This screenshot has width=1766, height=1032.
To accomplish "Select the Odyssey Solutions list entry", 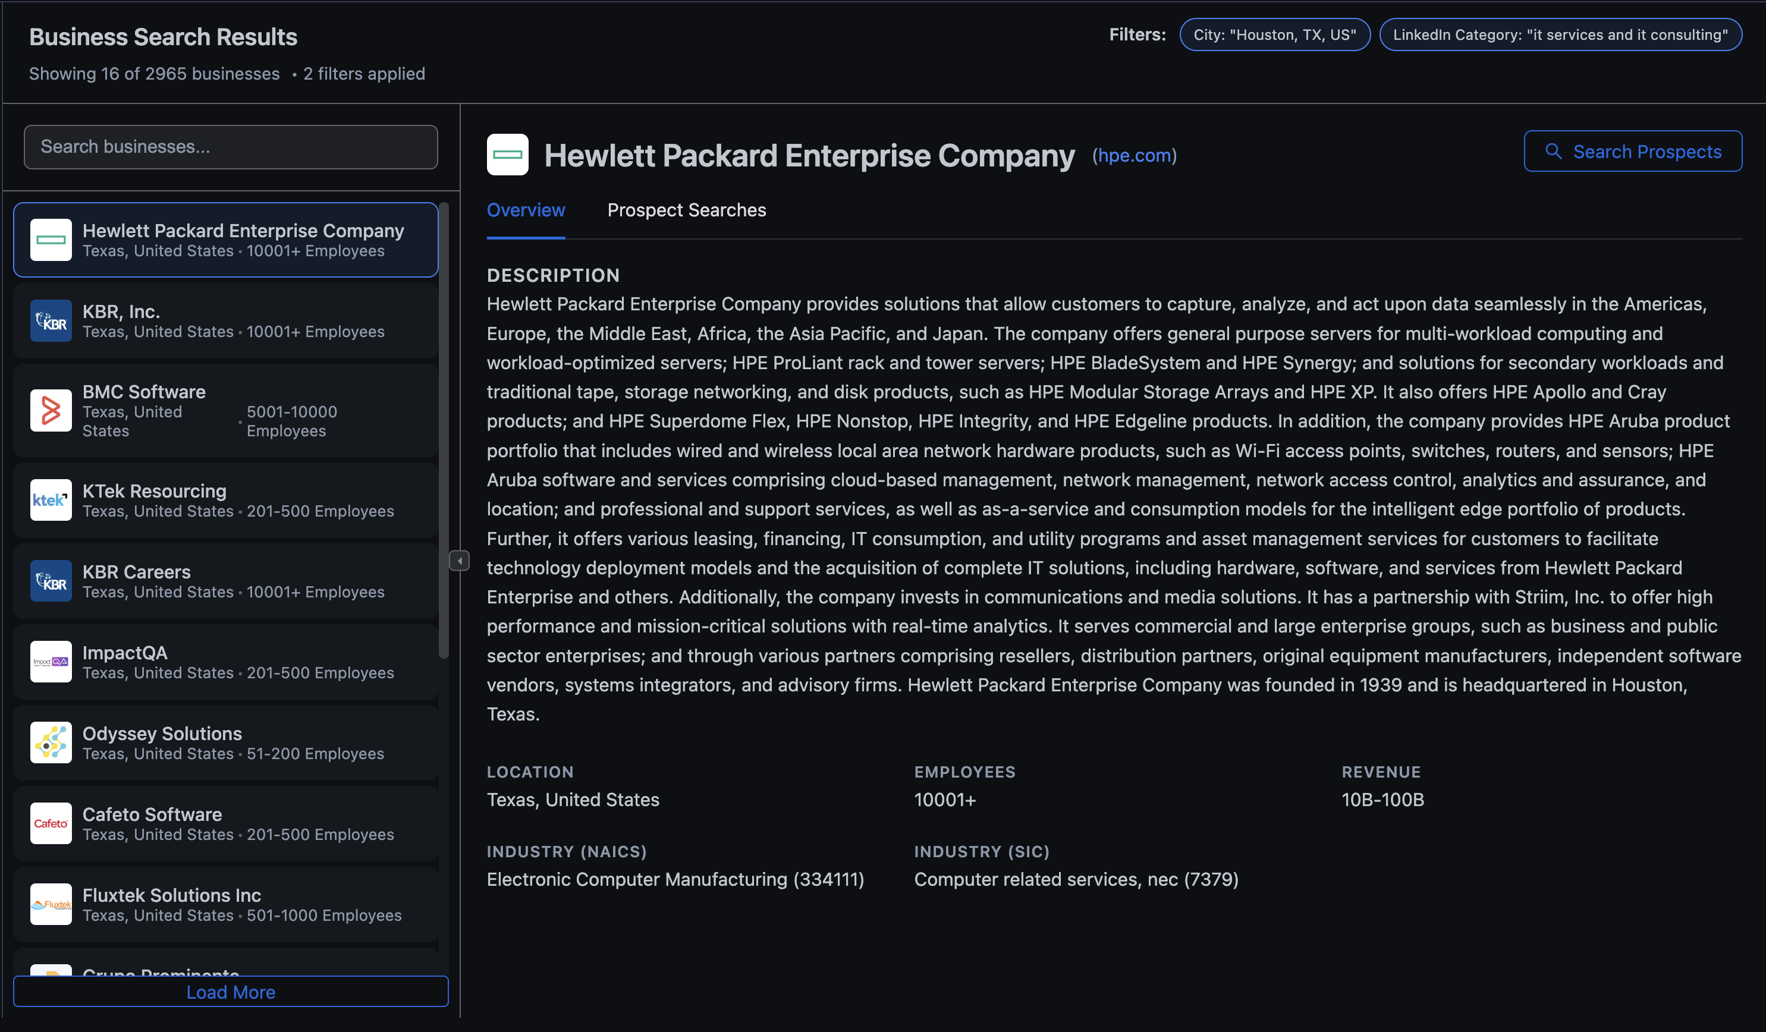I will tap(226, 742).
